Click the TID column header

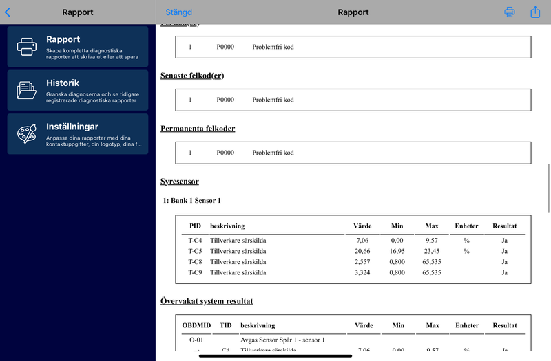click(x=226, y=325)
